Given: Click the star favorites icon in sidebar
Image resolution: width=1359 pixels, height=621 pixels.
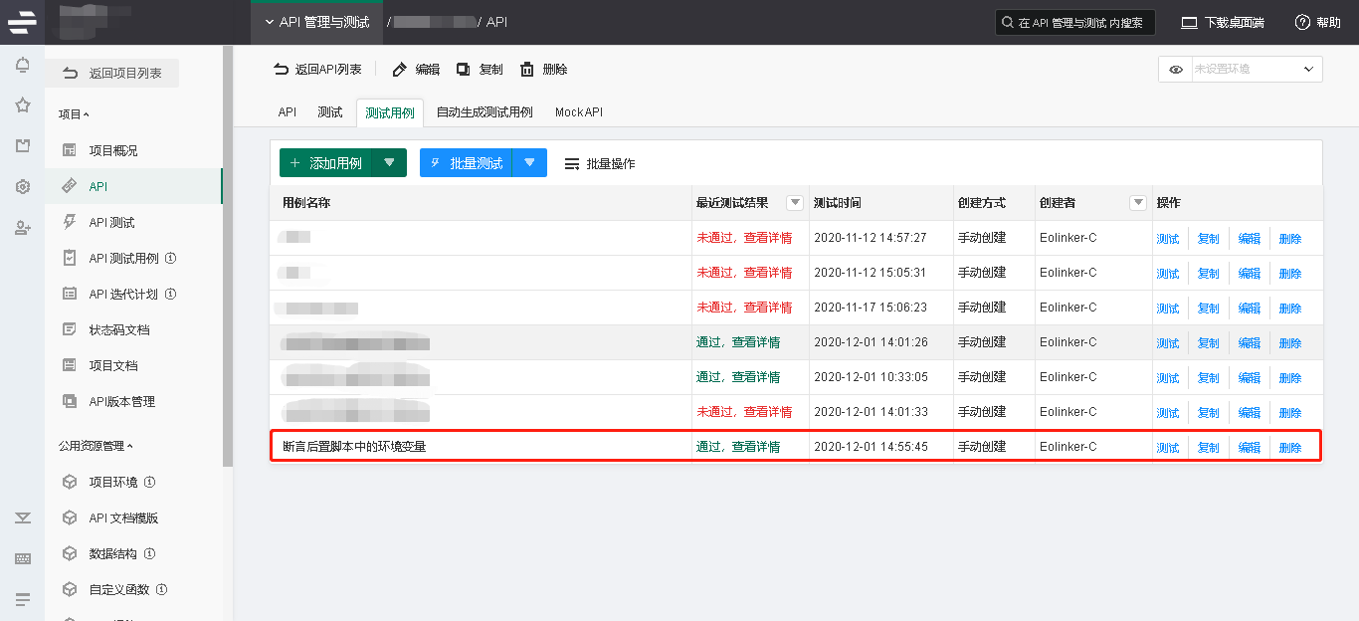Looking at the screenshot, I should point(22,105).
